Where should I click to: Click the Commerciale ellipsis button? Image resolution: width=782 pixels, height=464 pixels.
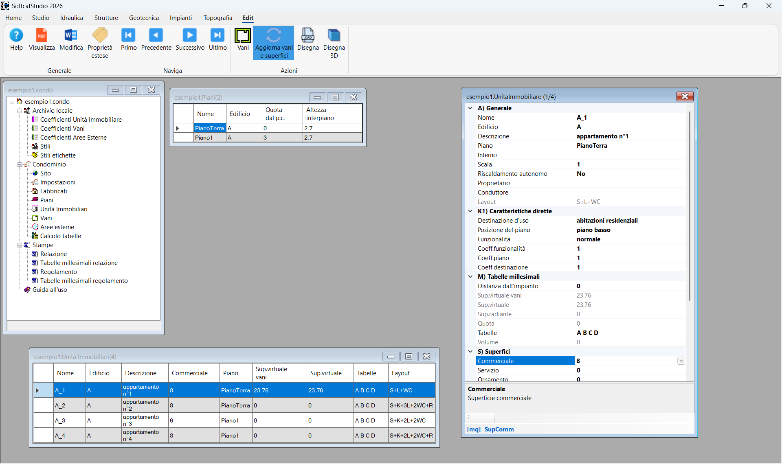pyautogui.click(x=681, y=361)
